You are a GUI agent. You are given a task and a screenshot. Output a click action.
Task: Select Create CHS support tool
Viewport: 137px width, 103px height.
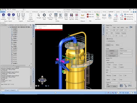pyautogui.click(x=19, y=17)
